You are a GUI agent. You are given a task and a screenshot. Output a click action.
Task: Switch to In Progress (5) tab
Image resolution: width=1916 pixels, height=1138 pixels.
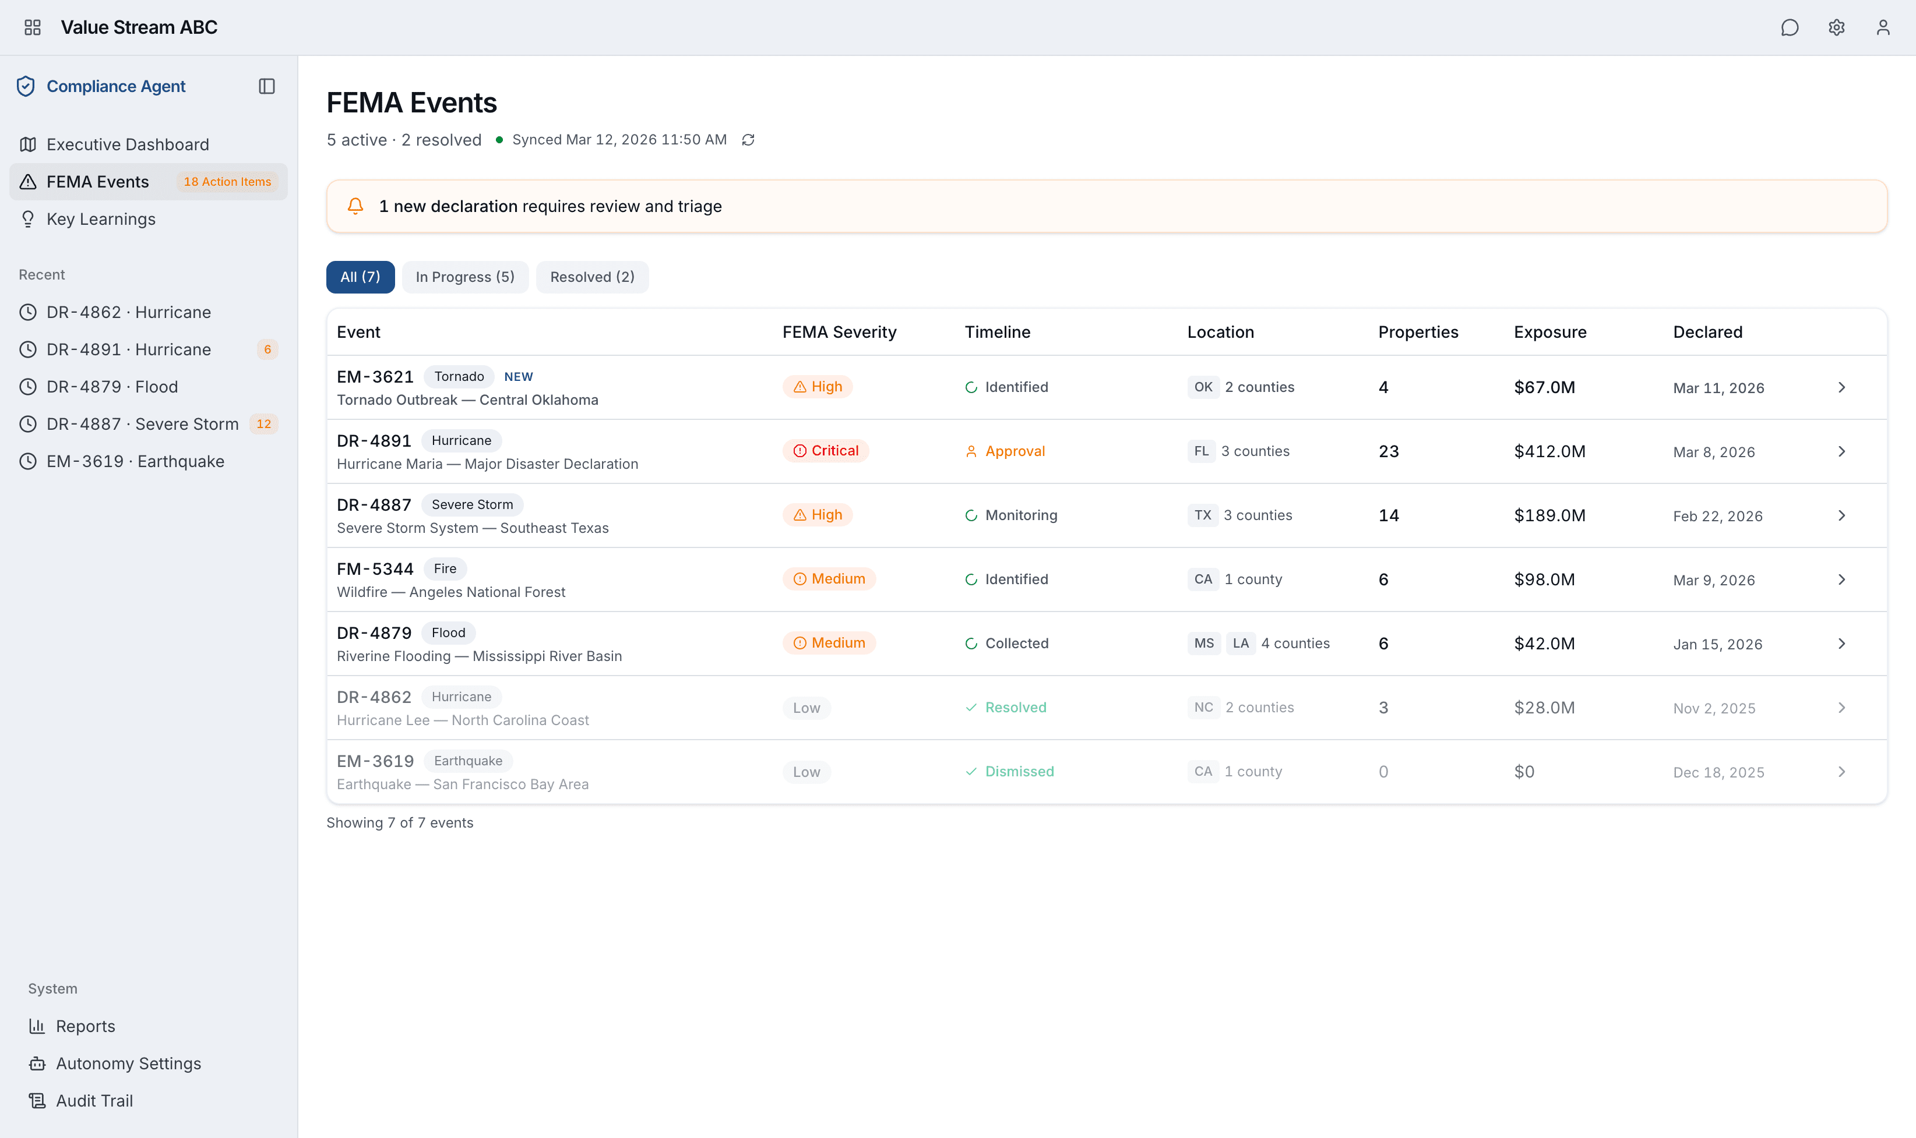pos(465,277)
